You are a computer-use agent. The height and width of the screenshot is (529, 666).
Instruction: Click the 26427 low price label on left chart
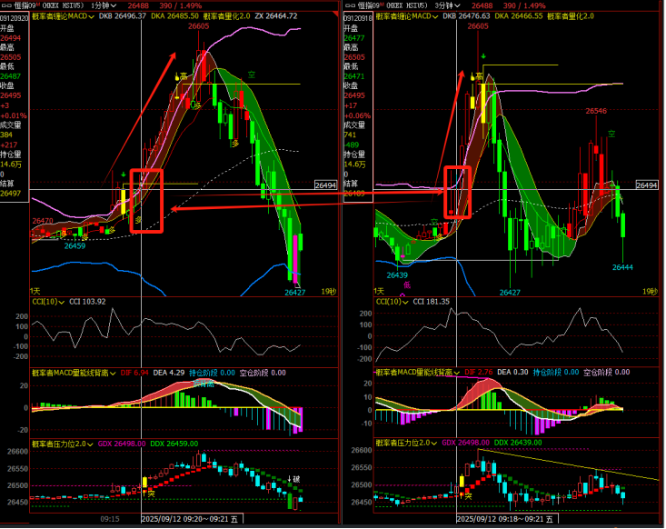click(x=294, y=292)
